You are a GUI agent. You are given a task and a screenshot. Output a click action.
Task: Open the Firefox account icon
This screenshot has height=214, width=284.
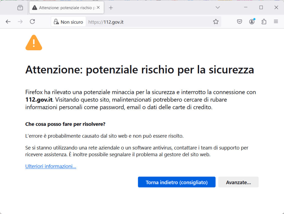[252, 22]
